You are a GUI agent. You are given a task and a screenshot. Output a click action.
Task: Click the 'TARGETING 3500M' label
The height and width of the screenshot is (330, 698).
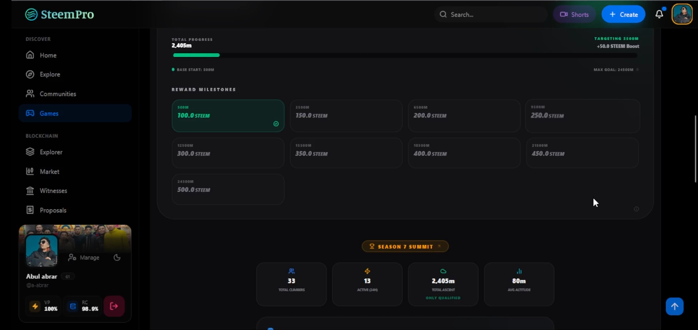(616, 39)
